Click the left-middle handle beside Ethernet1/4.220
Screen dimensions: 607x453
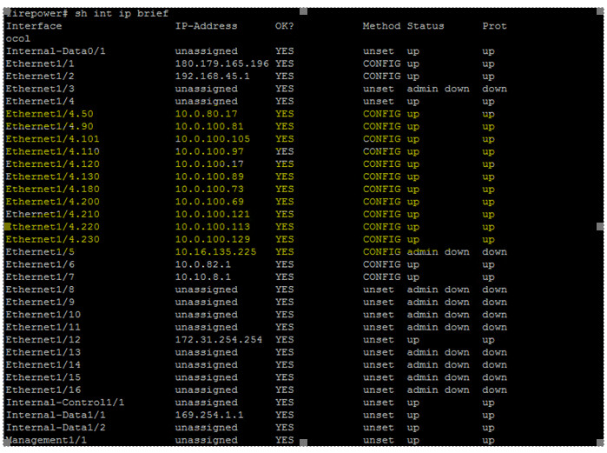coord(7,226)
